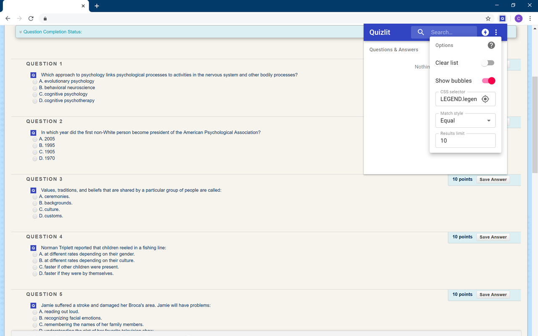Viewport: 538px width, 336px height.
Task: Collapse the Question Completion Status section
Action: tap(20, 31)
